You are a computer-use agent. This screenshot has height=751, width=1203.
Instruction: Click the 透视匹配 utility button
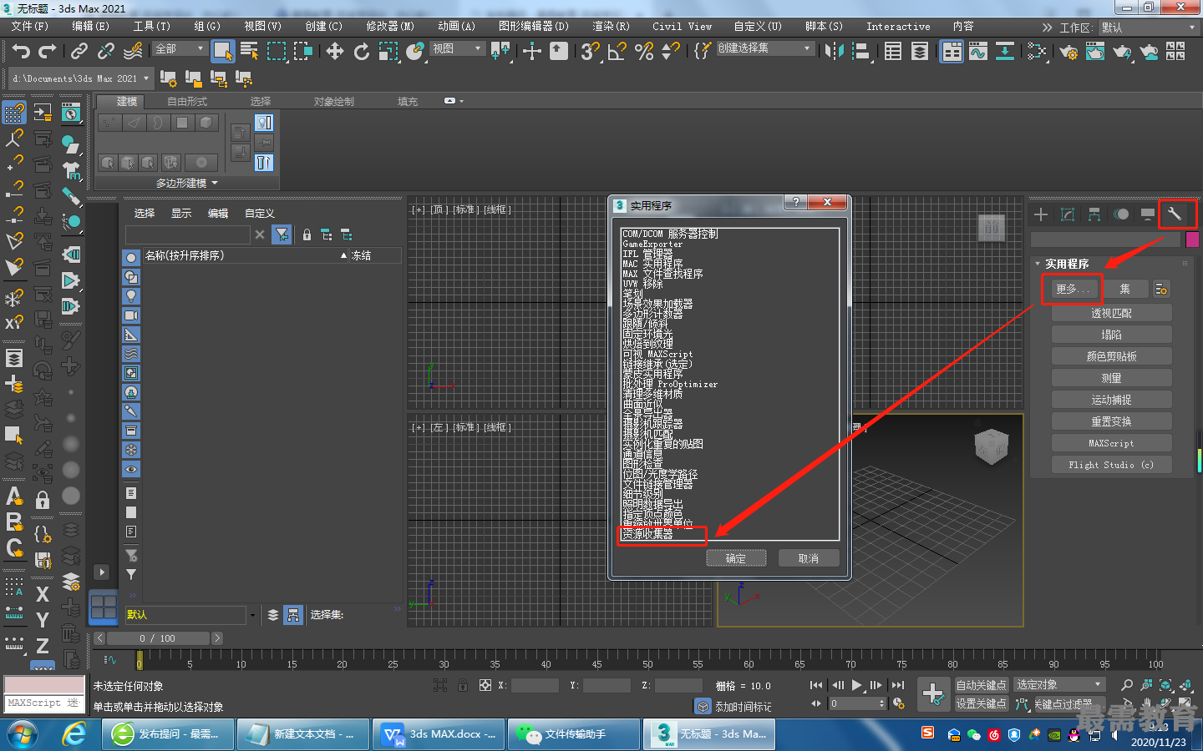pyautogui.click(x=1111, y=313)
